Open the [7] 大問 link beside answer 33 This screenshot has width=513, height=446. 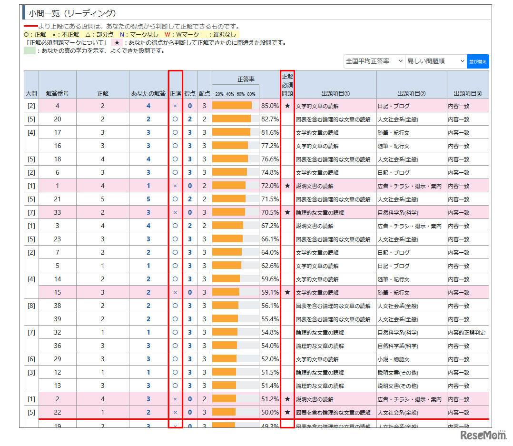click(31, 212)
